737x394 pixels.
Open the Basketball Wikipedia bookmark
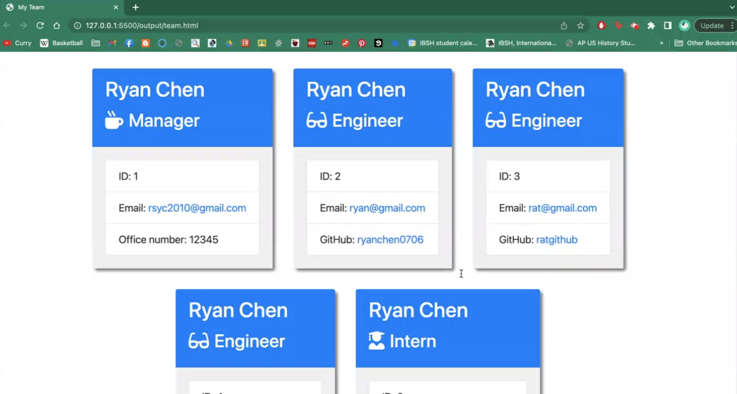(61, 43)
